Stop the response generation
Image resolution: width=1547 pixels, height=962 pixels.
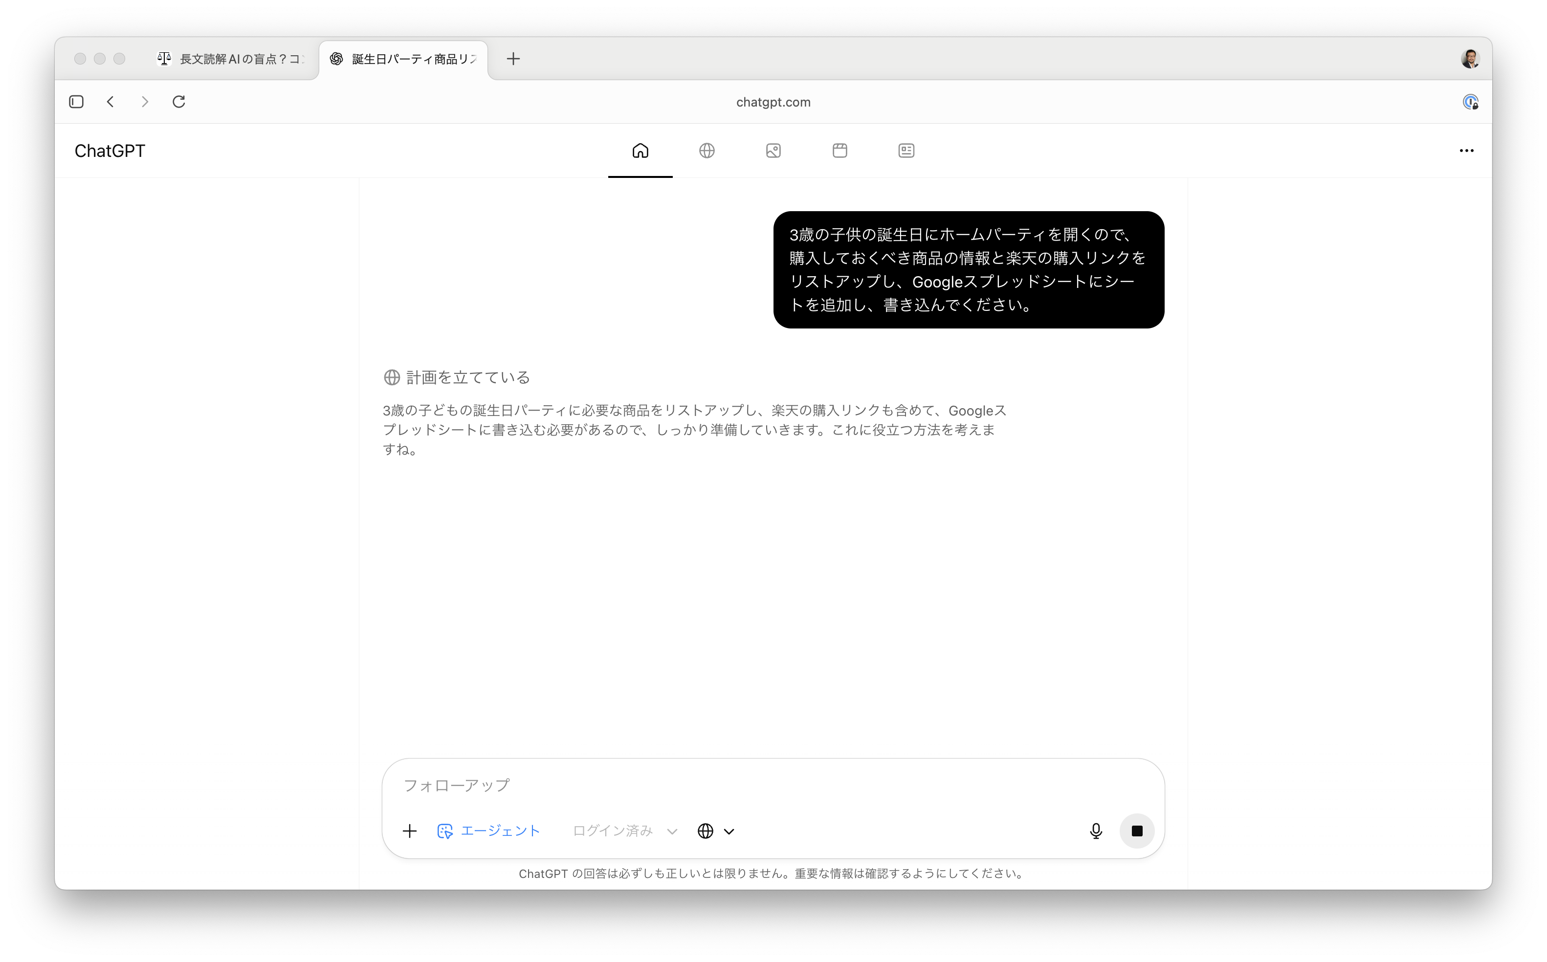click(1137, 831)
